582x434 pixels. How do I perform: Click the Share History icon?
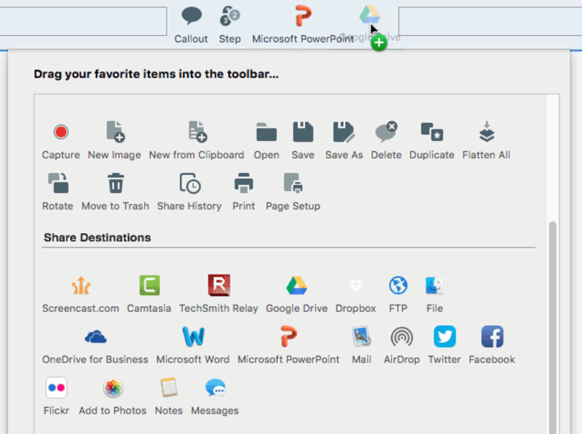click(x=189, y=183)
